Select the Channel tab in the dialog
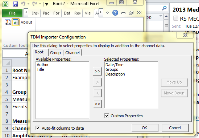The image size is (199, 138). tap(72, 53)
